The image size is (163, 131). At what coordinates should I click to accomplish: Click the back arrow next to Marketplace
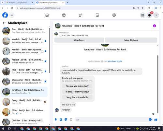[x=4, y=23]
